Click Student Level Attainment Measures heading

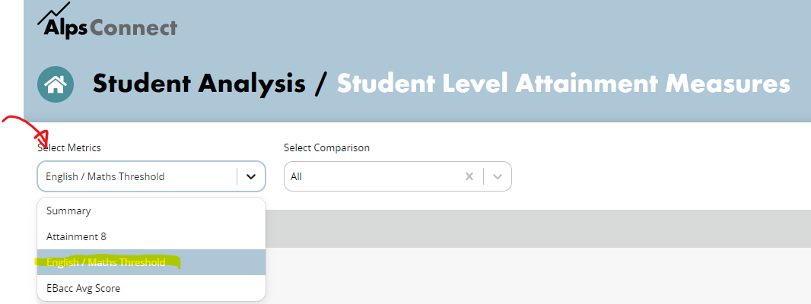564,84
